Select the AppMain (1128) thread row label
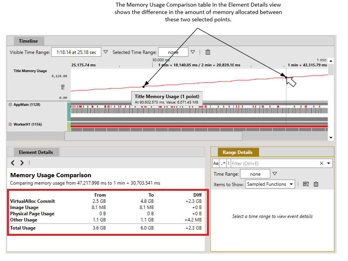Image resolution: width=348 pixels, height=261 pixels. click(27, 105)
